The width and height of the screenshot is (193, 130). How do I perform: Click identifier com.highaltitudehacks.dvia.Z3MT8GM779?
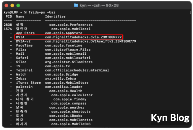pos(83,37)
